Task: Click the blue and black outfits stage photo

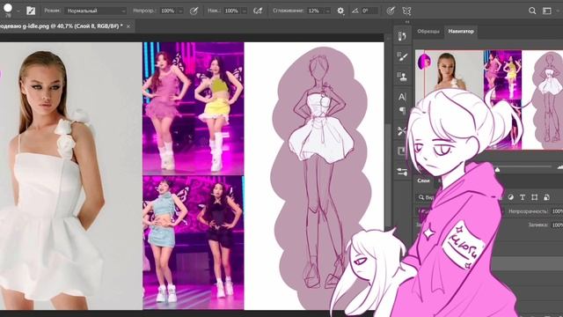Action: tap(194, 242)
